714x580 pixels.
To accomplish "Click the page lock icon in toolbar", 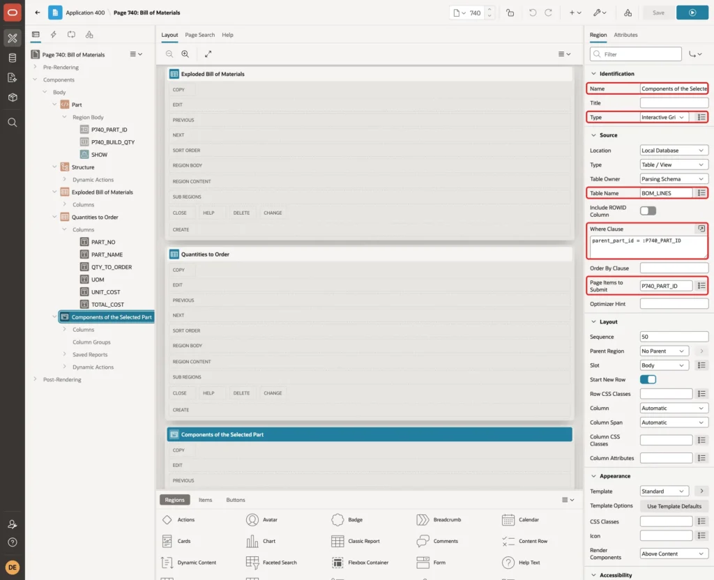I will [x=510, y=13].
